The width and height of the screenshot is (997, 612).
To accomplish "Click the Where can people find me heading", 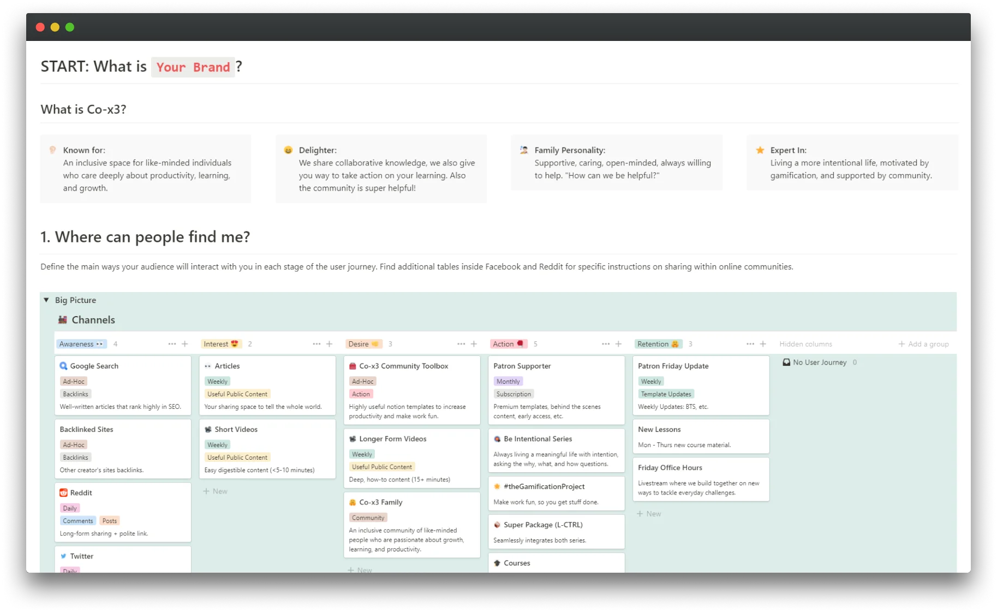I will tap(145, 237).
